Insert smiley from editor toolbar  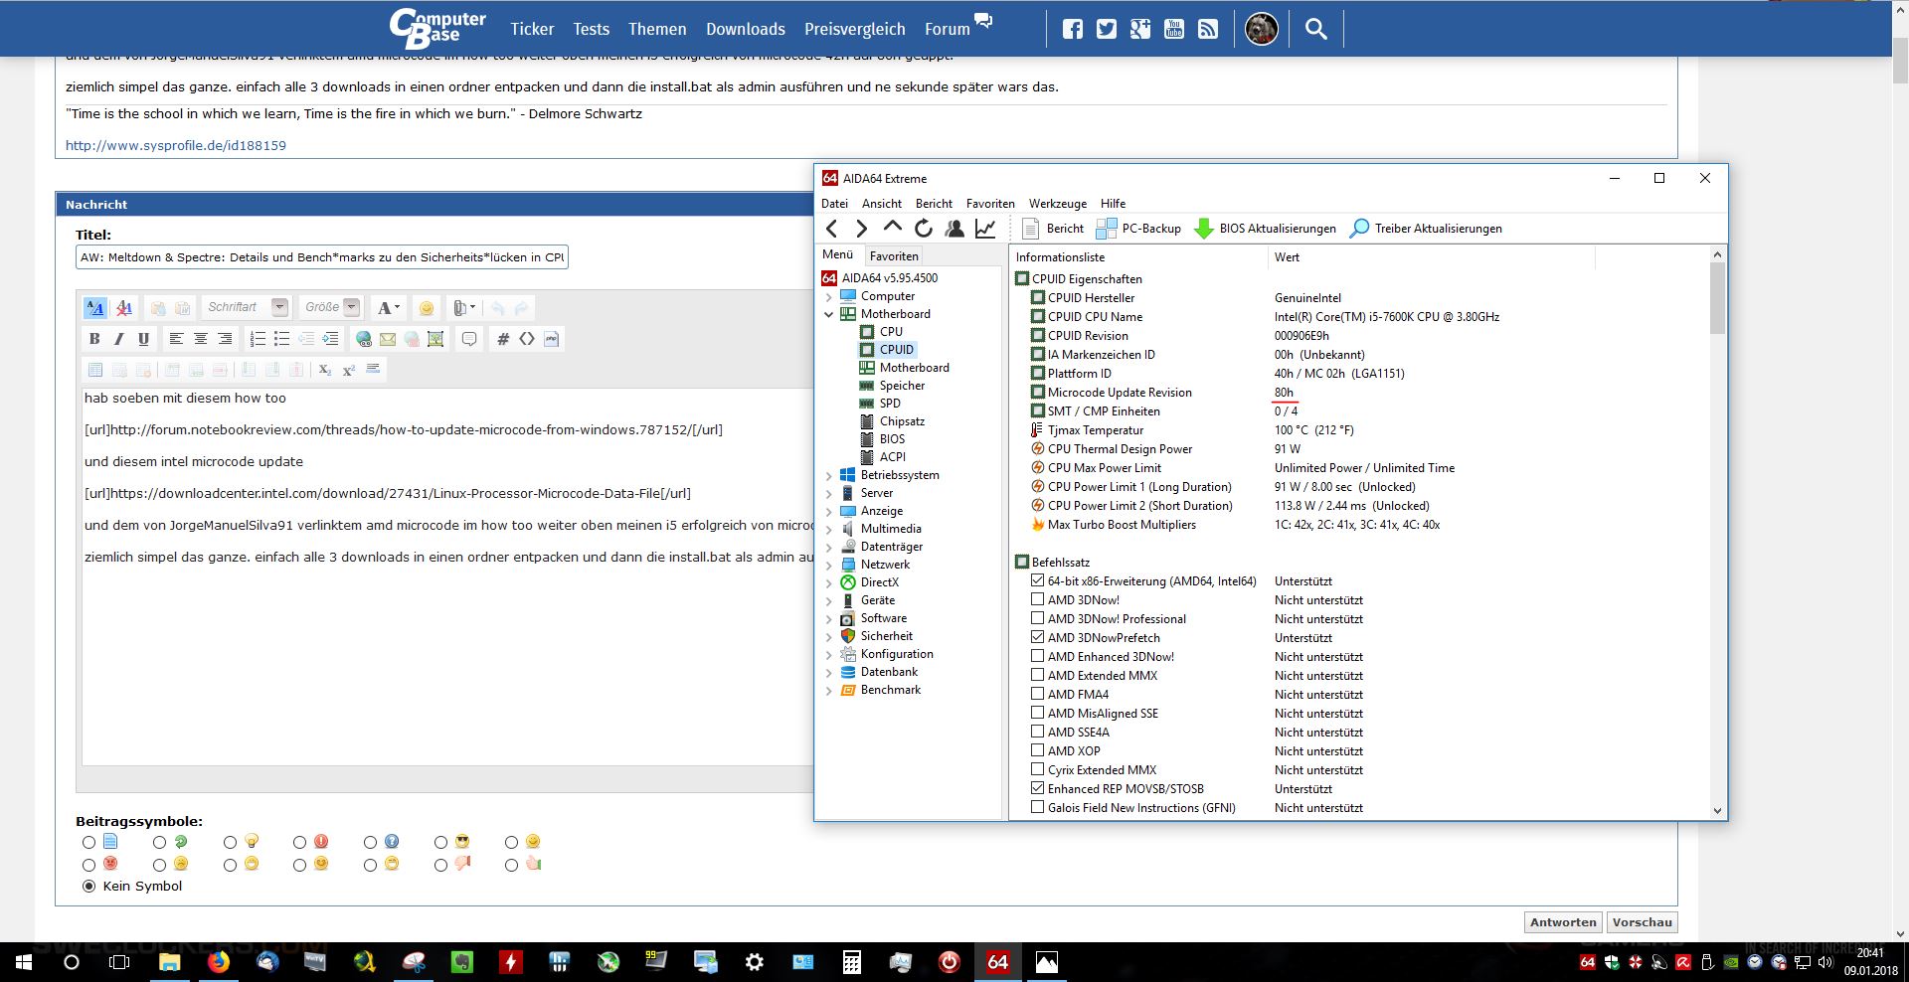(x=427, y=308)
